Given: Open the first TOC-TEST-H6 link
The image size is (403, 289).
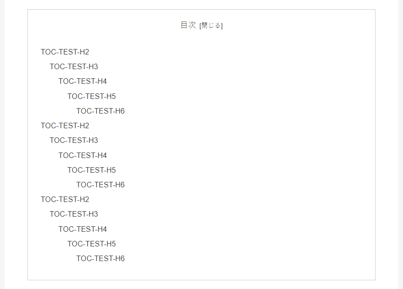Looking at the screenshot, I should [x=100, y=111].
